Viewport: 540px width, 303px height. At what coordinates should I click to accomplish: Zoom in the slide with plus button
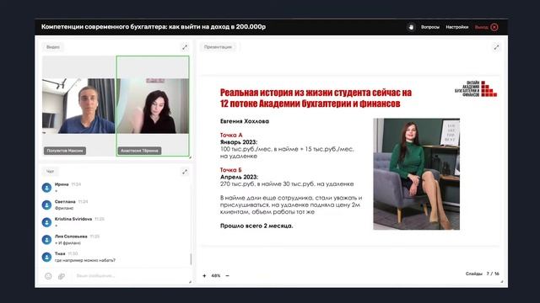tap(204, 275)
